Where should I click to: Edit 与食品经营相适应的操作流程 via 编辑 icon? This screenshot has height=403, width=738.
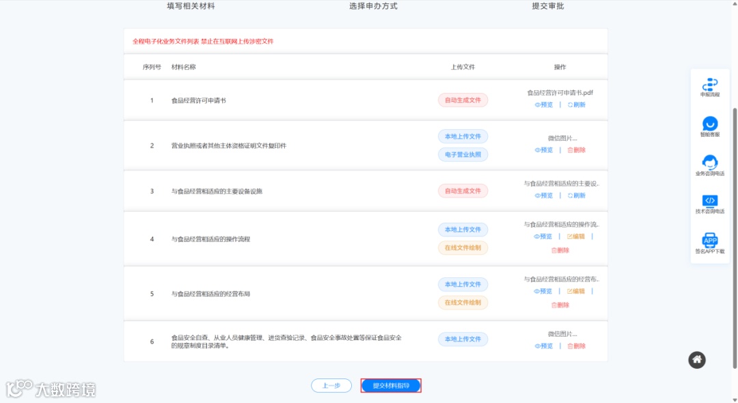click(x=575, y=236)
